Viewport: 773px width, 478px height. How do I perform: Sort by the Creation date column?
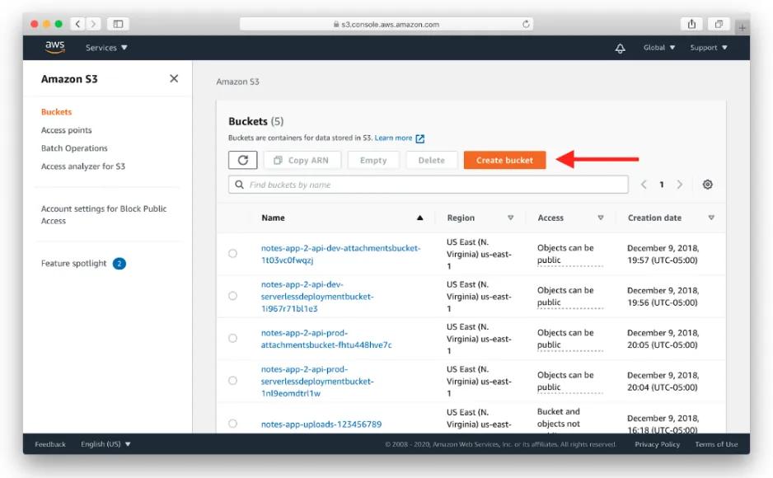(711, 218)
